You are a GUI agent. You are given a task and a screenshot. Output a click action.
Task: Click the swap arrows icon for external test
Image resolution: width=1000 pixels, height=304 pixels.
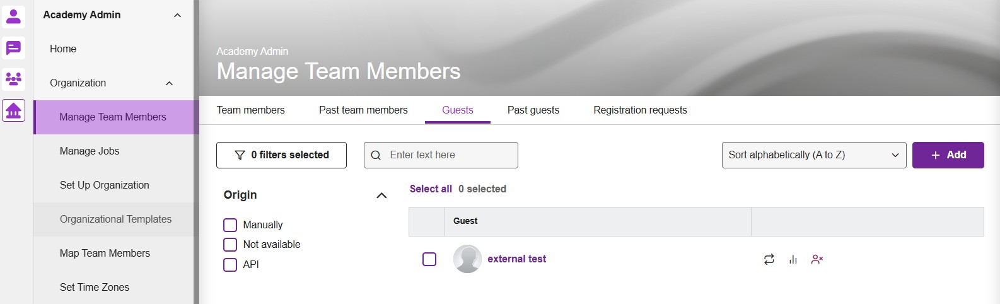point(769,259)
